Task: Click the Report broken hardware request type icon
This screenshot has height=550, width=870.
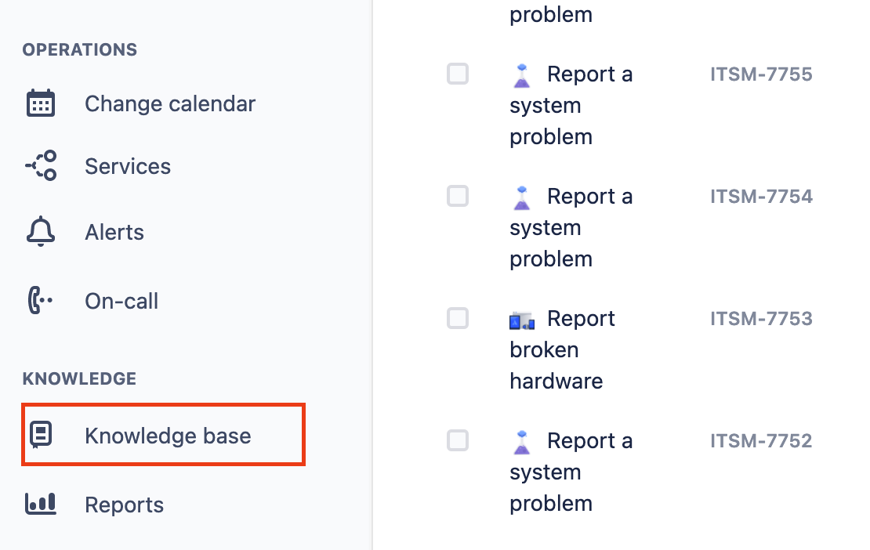Action: coord(521,320)
